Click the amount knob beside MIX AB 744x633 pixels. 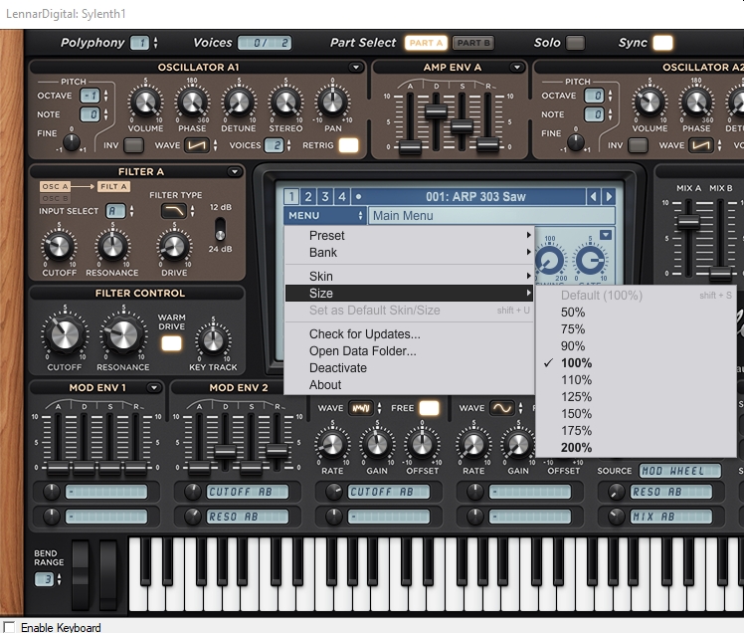616,517
